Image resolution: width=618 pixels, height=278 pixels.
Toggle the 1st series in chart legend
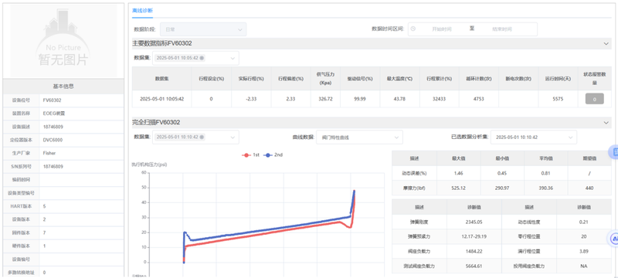(250, 155)
